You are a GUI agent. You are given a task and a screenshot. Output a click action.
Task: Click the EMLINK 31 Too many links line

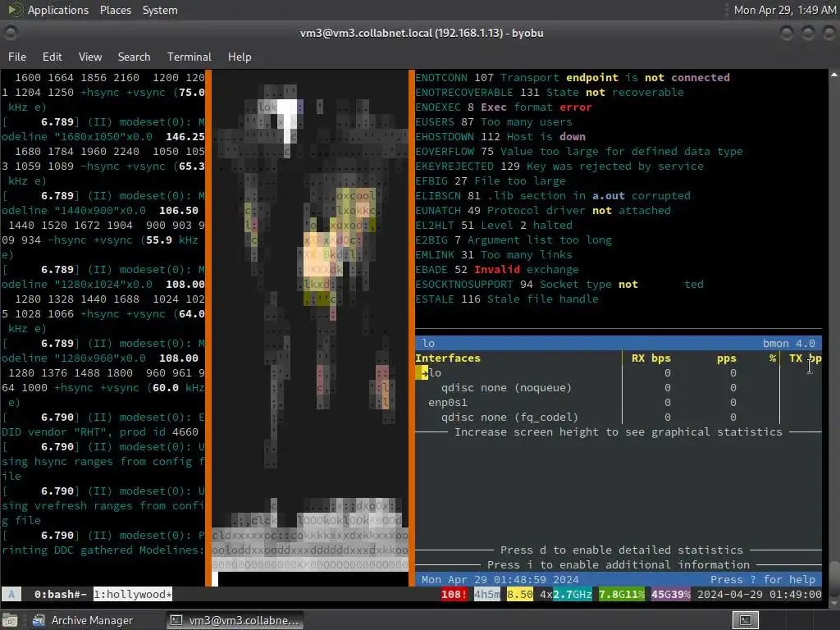493,255
